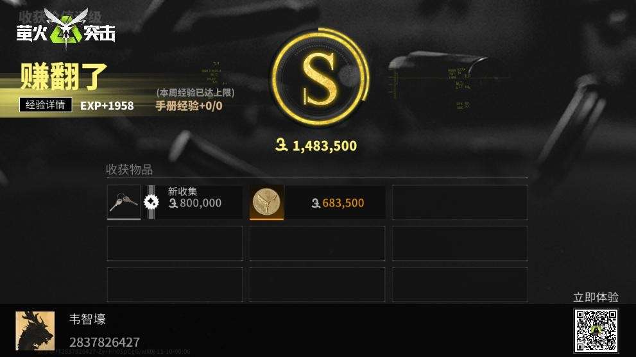Click the 赚翻了 result banner

pyautogui.click(x=64, y=76)
